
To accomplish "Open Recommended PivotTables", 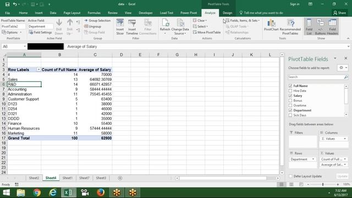I will click(x=290, y=27).
